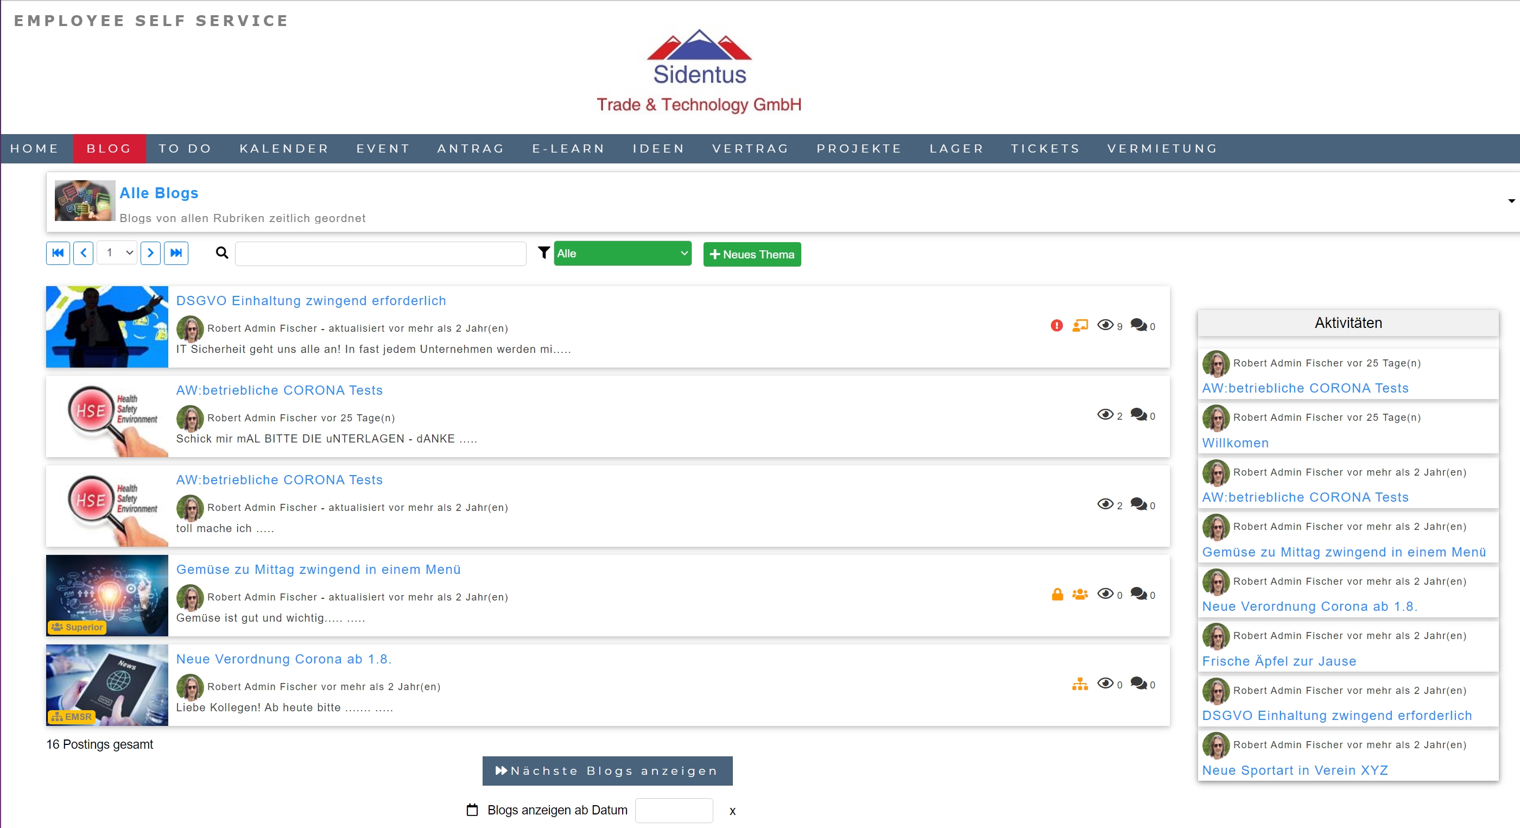The width and height of the screenshot is (1520, 828).
Task: Open the green Alle filter dropdown
Action: [x=622, y=254]
